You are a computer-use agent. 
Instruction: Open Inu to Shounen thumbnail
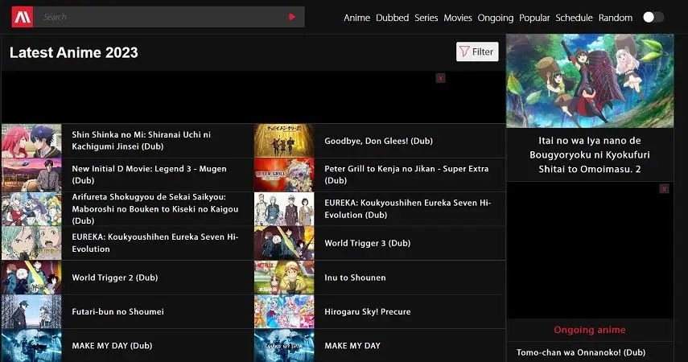click(x=284, y=278)
